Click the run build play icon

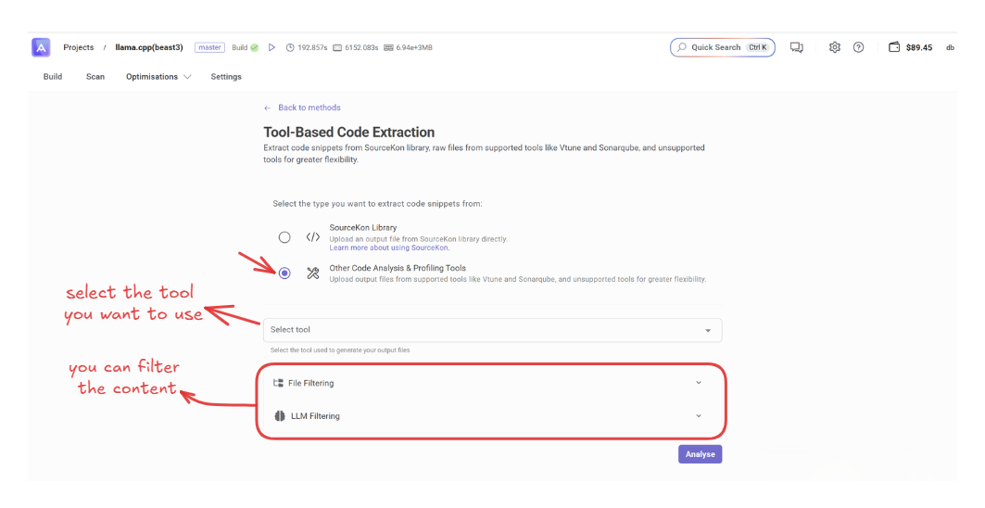coord(272,47)
